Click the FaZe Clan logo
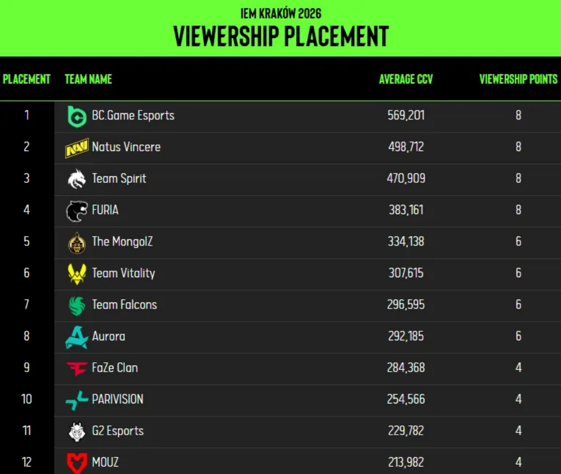561x474 pixels. click(77, 368)
